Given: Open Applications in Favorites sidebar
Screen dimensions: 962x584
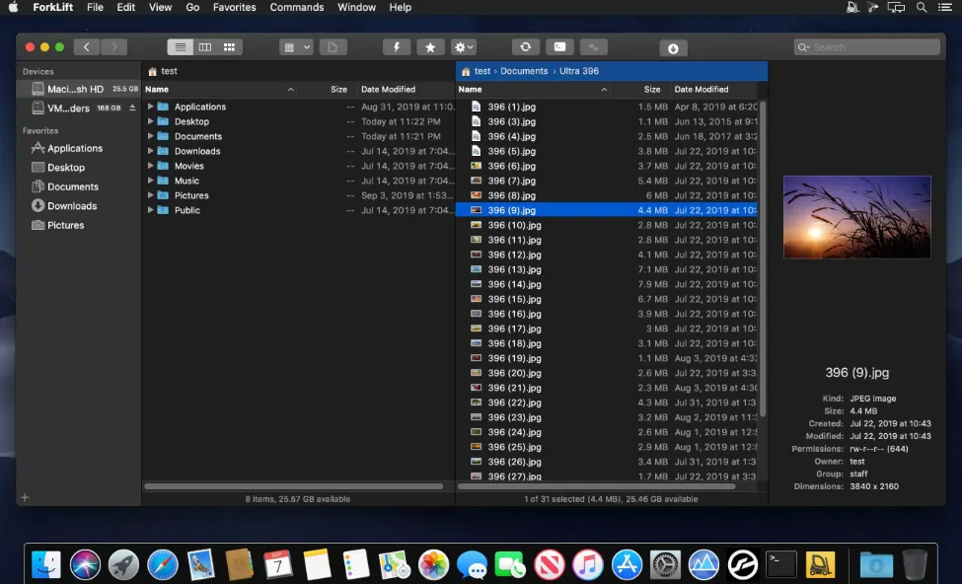Looking at the screenshot, I should [x=75, y=148].
